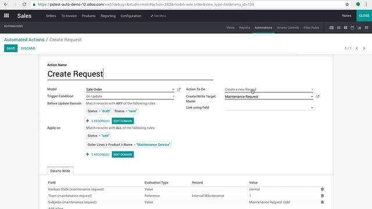Follow the Automated Actions breadcrumb link
The image size is (372, 209).
(24, 39)
